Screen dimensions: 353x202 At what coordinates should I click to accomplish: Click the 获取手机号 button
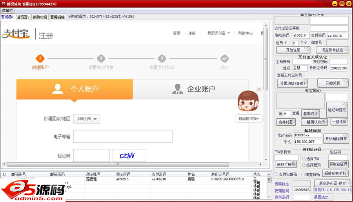[x=286, y=164]
